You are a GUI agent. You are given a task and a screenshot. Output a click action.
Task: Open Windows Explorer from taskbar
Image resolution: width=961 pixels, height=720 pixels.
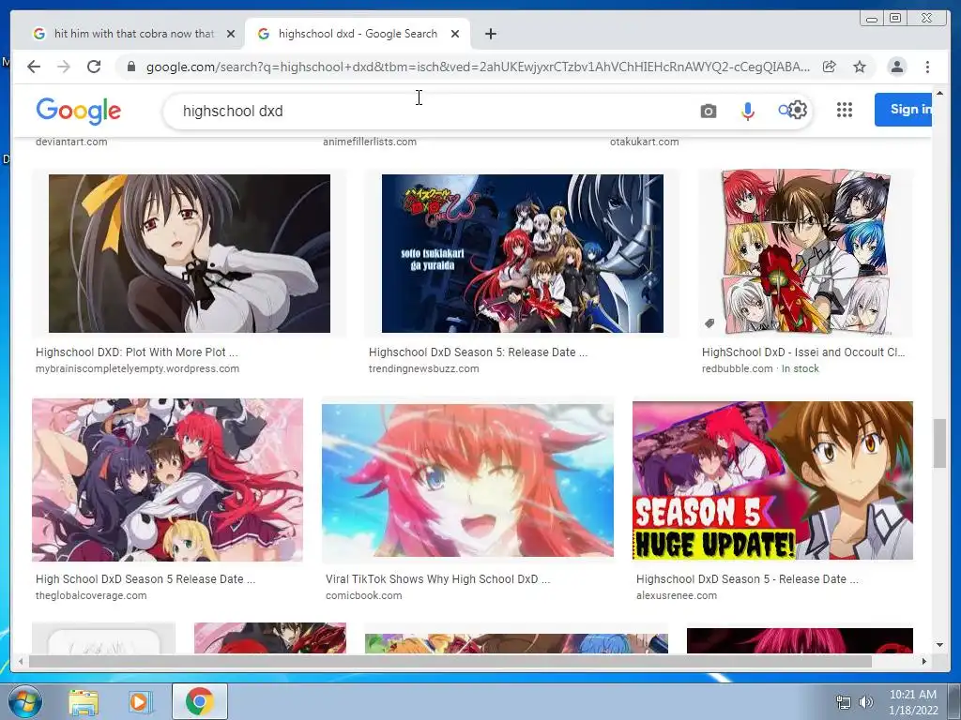(x=84, y=701)
